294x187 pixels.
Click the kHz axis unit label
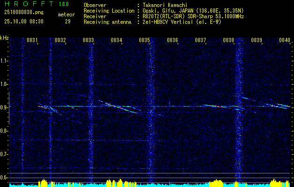pyautogui.click(x=4, y=38)
